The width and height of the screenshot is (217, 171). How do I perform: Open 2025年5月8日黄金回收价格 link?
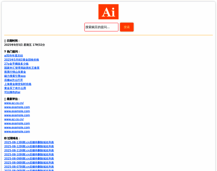[x=22, y=60]
